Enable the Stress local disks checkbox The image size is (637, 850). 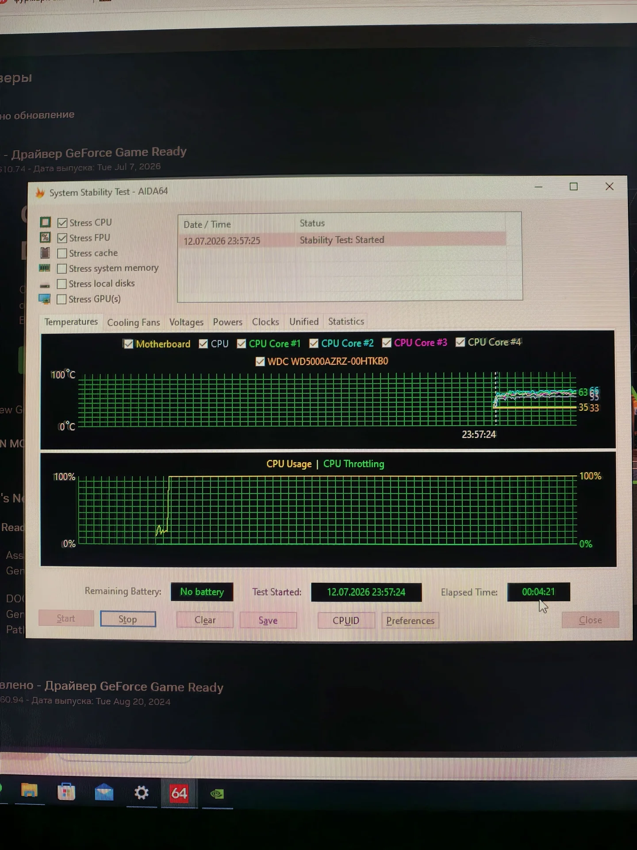coord(62,284)
